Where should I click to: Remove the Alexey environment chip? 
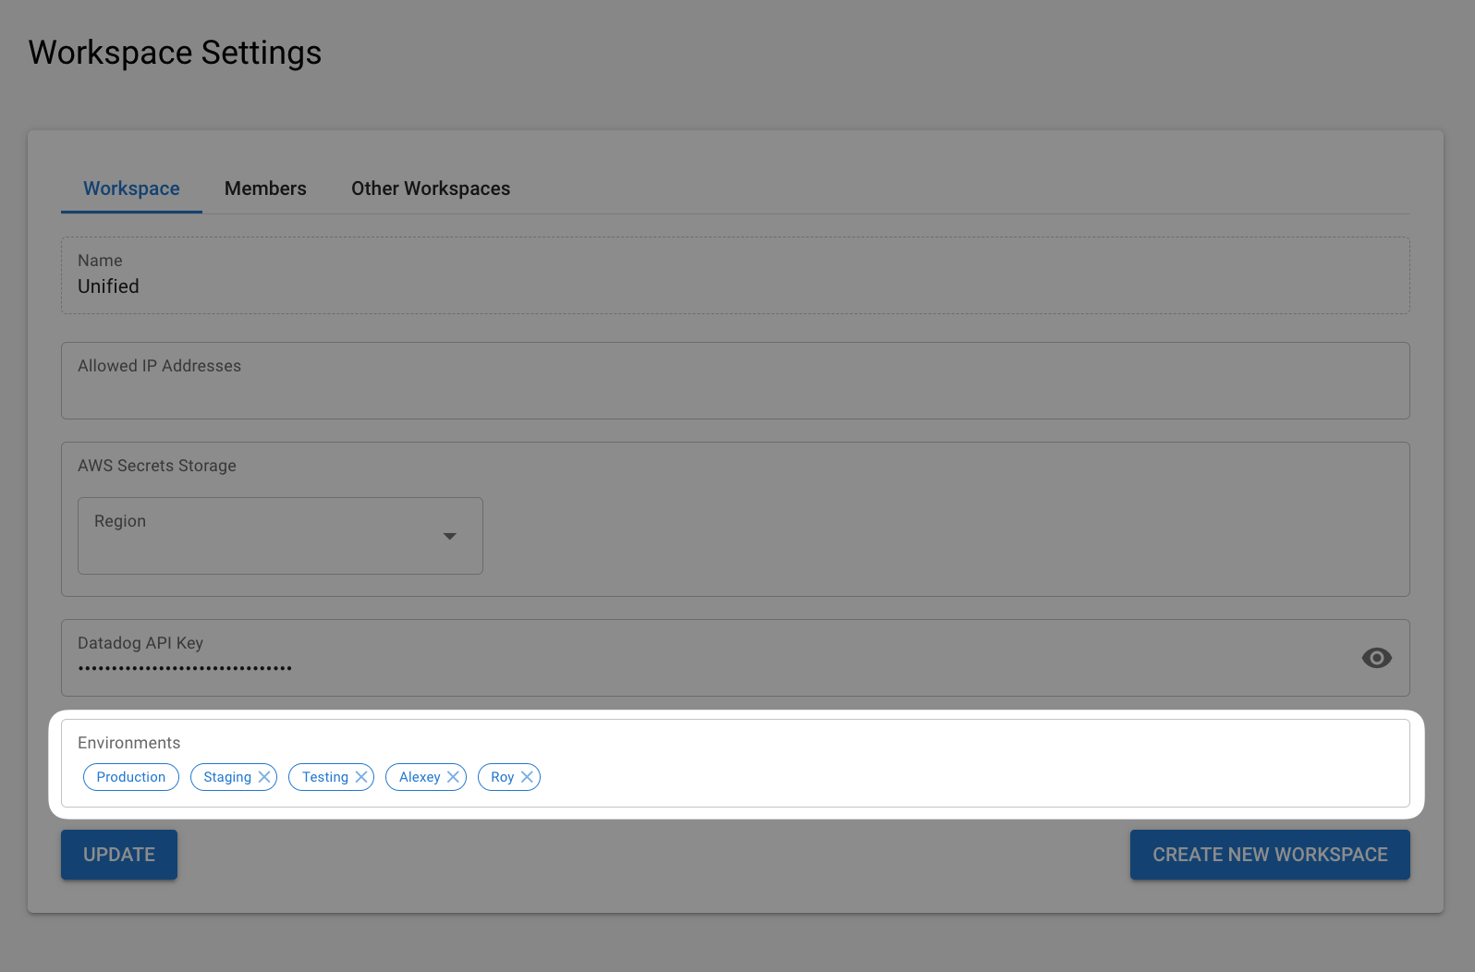(x=453, y=777)
